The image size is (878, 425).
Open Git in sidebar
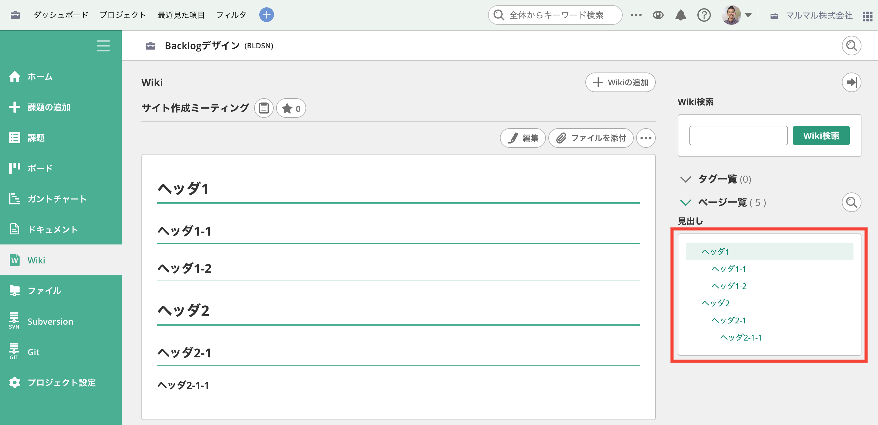point(61,352)
